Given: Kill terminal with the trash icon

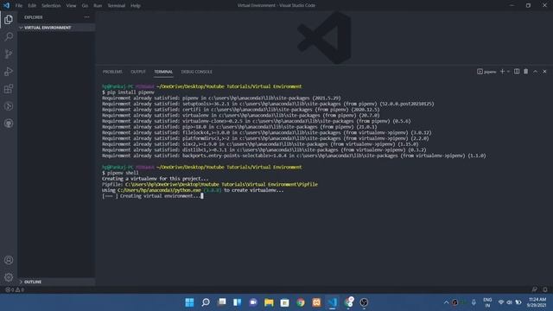Looking at the screenshot, I should [526, 71].
